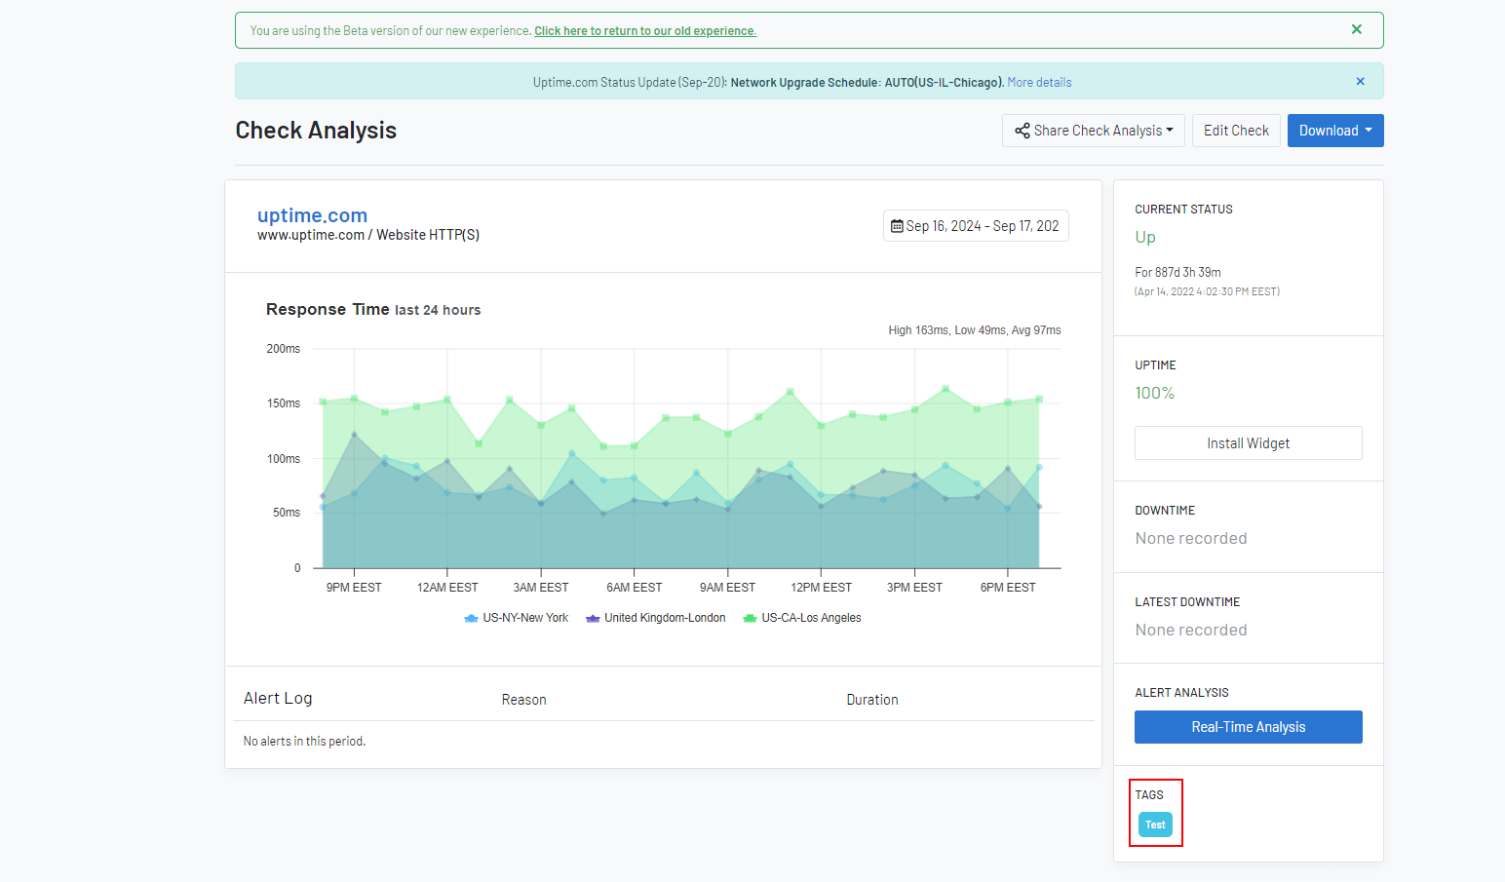Expand the Download dropdown button
This screenshot has width=1505, height=882.
(x=1334, y=131)
